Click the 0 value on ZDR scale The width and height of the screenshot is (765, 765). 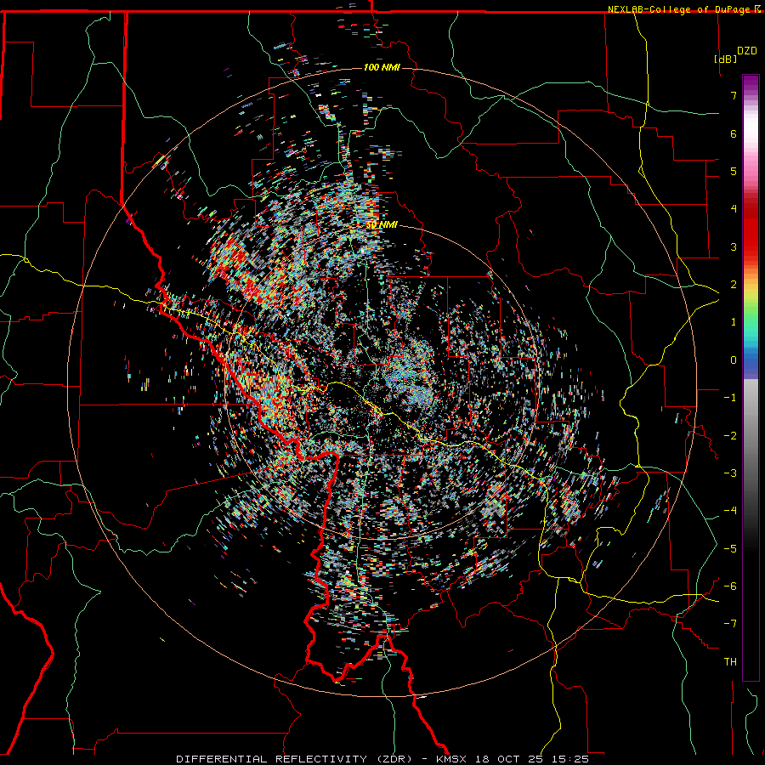pyautogui.click(x=734, y=360)
